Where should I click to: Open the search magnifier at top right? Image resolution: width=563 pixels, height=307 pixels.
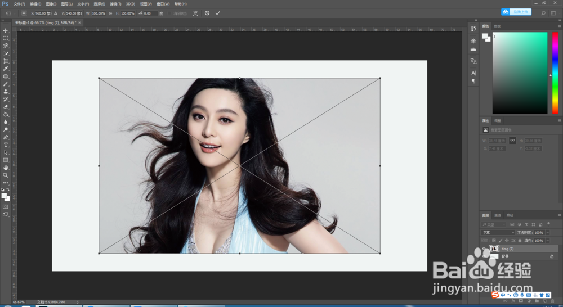click(x=543, y=13)
